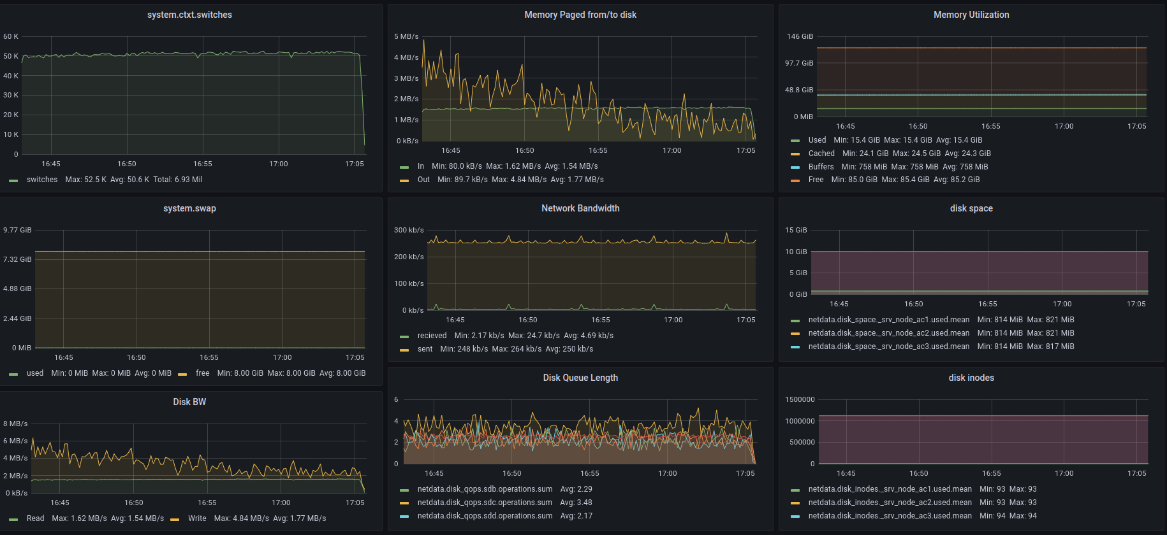The image size is (1167, 535).
Task: Toggle the Buffers series in the legend
Action: coord(821,167)
